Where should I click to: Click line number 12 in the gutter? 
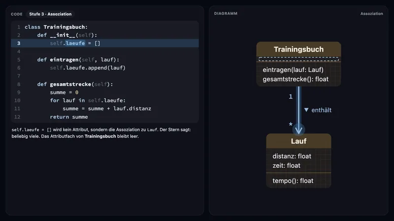(x=17, y=117)
